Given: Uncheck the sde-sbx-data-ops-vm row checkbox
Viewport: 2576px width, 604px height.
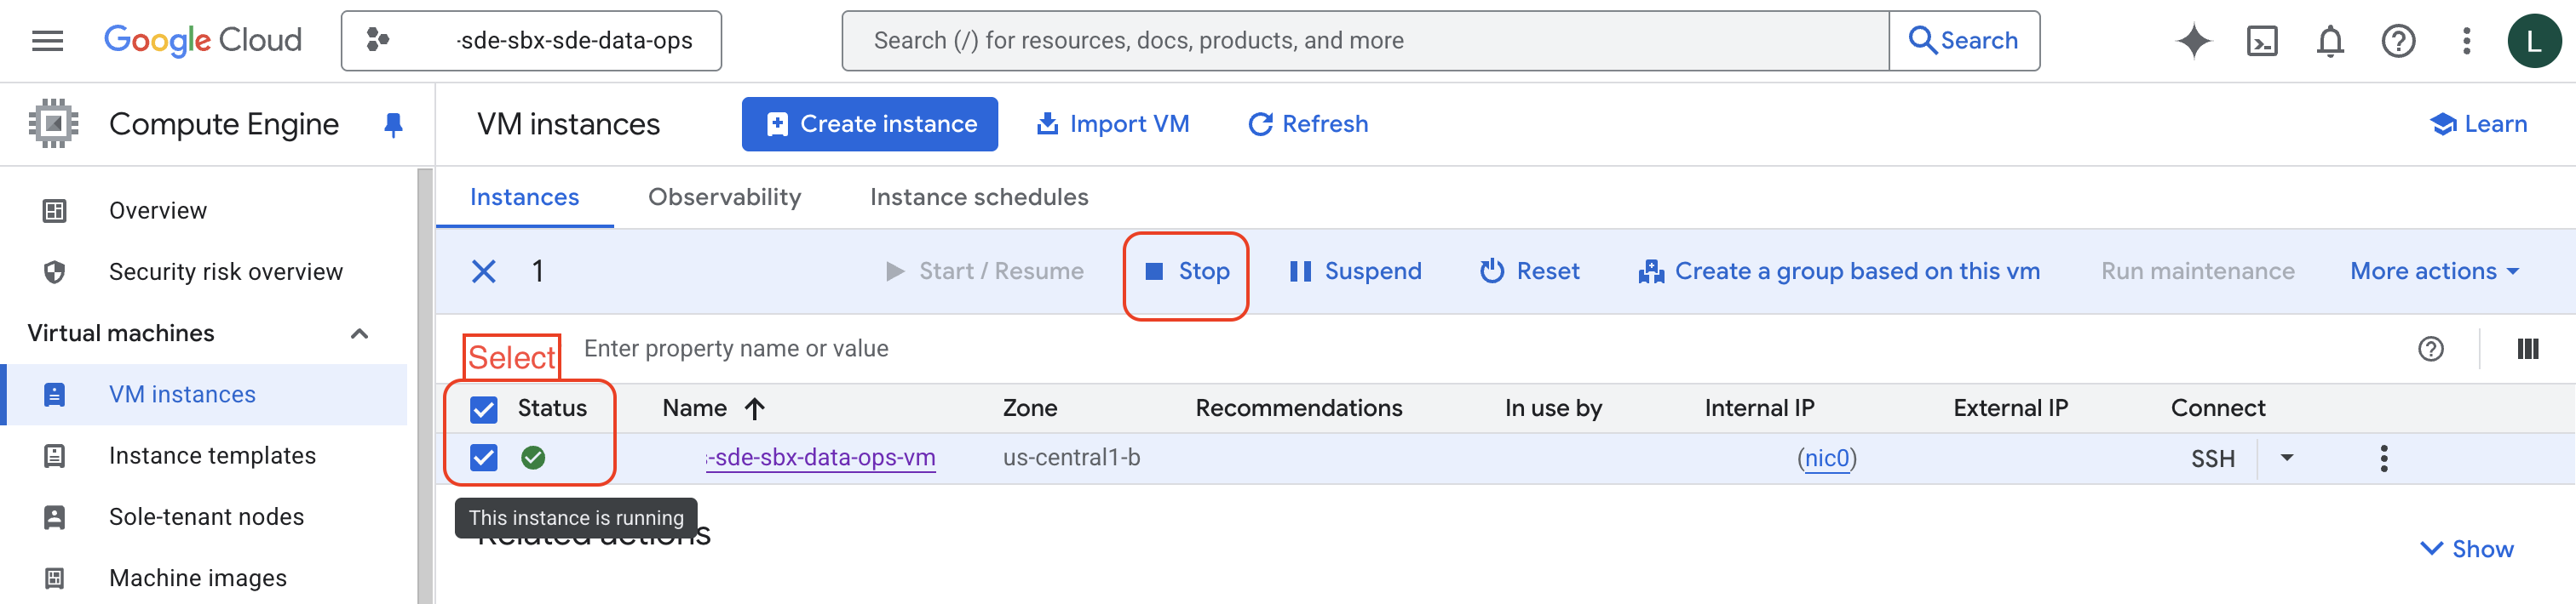Looking at the screenshot, I should 484,459.
